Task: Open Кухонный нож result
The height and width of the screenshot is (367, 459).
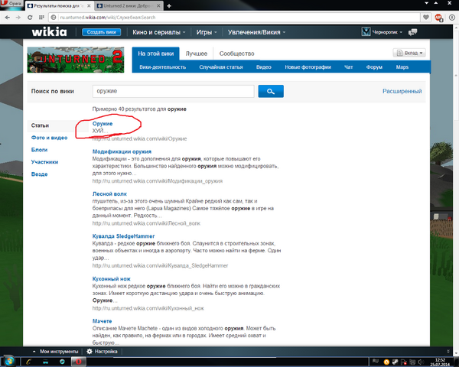Action: 111,279
